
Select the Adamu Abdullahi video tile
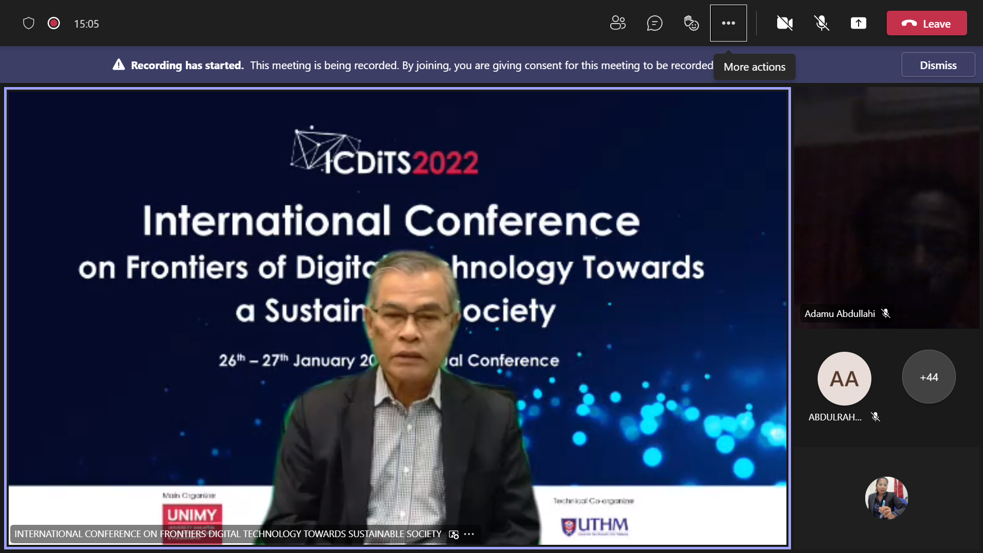(x=887, y=207)
